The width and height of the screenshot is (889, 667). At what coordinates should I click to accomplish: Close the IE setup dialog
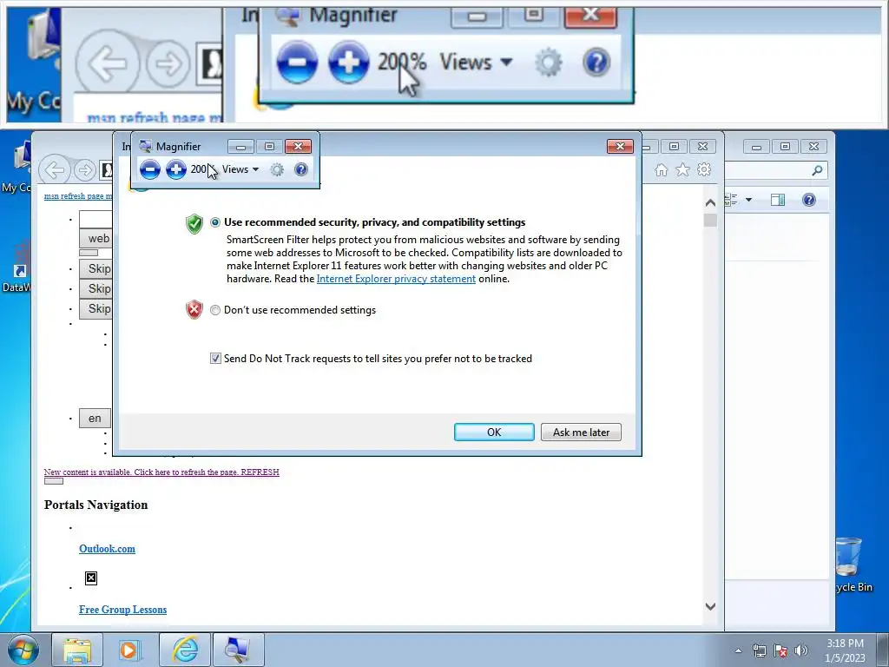pyautogui.click(x=620, y=146)
